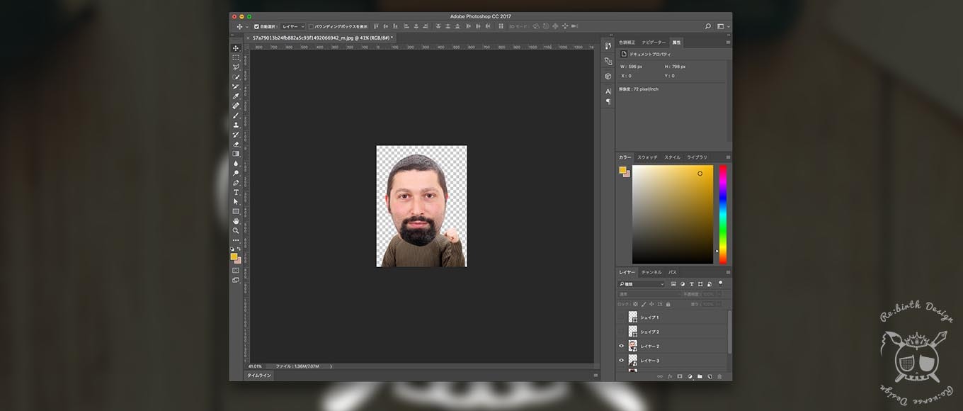The image size is (963, 411).
Task: Enable the バウンディングボックスを表示 checkbox
Action: pos(311,26)
